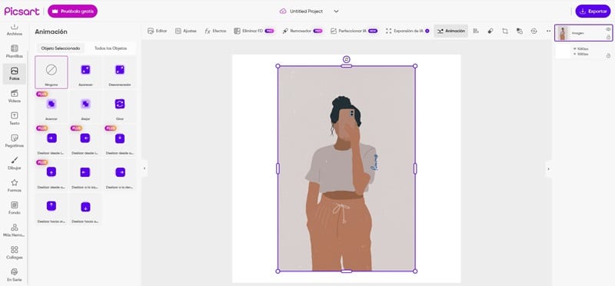Toggle visibility eye of the Imagen layer
615x286 pixels.
click(x=608, y=29)
